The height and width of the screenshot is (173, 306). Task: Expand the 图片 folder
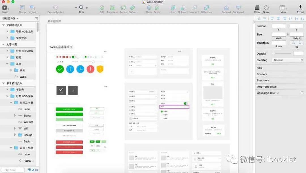pos(11,70)
